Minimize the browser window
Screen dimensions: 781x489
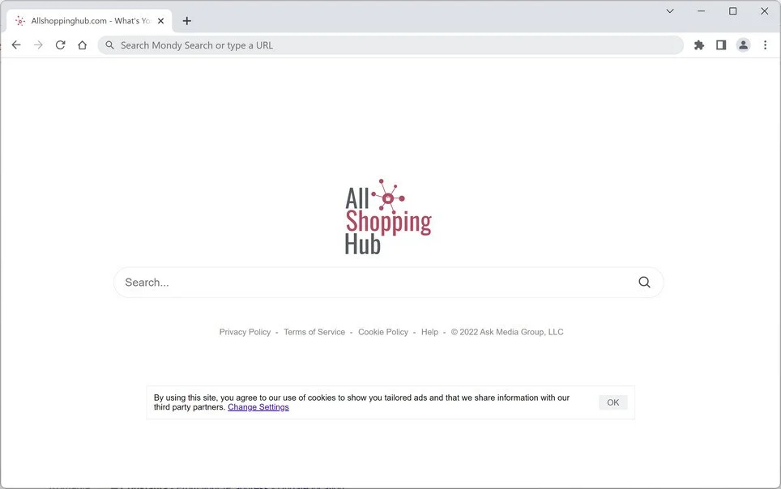click(x=702, y=11)
